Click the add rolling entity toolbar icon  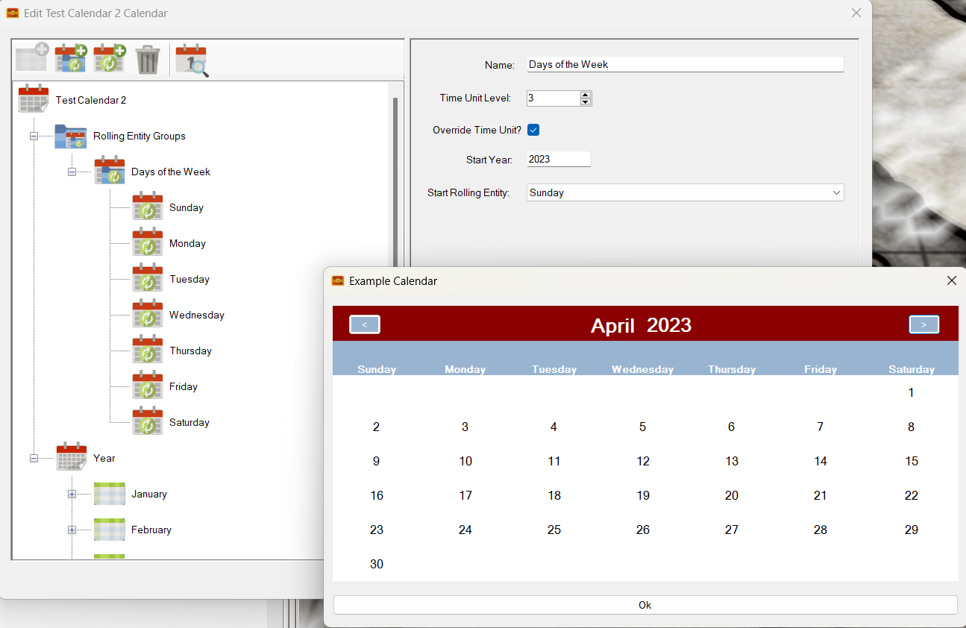(x=110, y=59)
